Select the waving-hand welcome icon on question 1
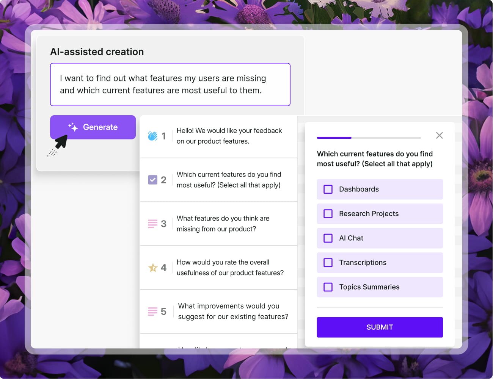Image resolution: width=493 pixels, height=379 pixels. (152, 136)
